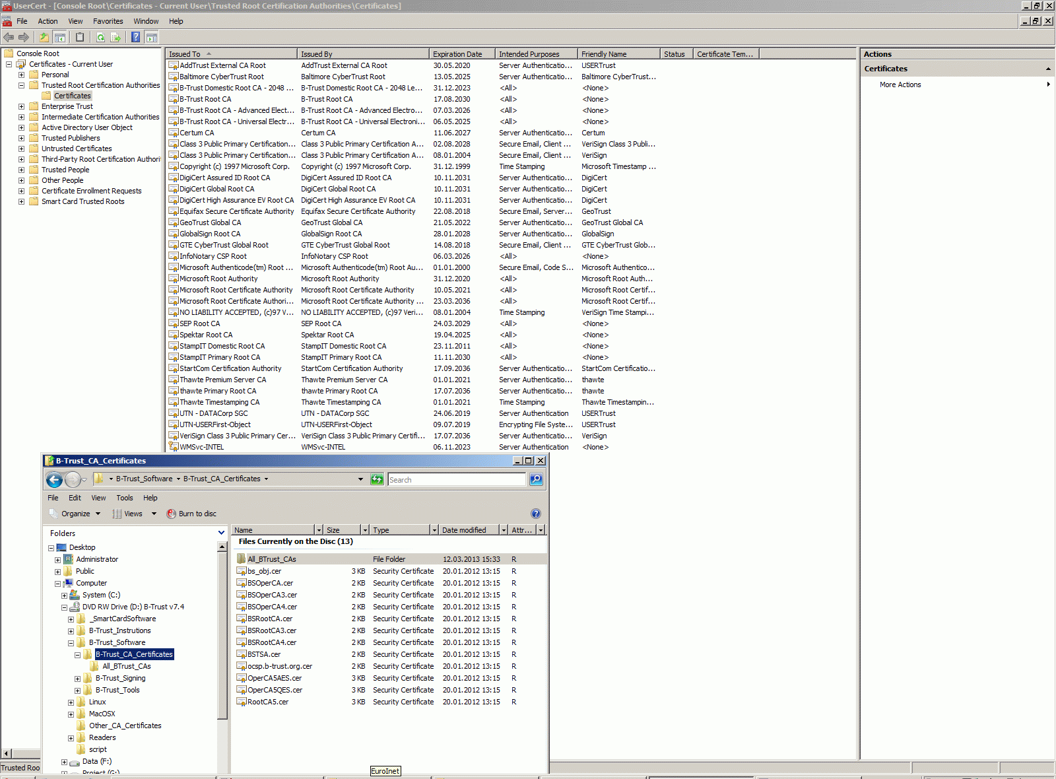Click the MMC toolbar forward arrow
1056x779 pixels.
pos(24,38)
